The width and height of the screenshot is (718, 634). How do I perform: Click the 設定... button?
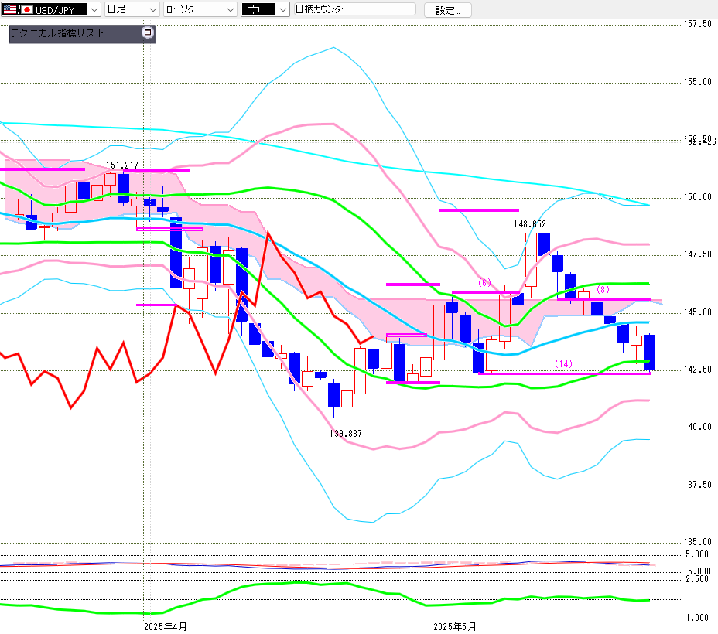(447, 10)
